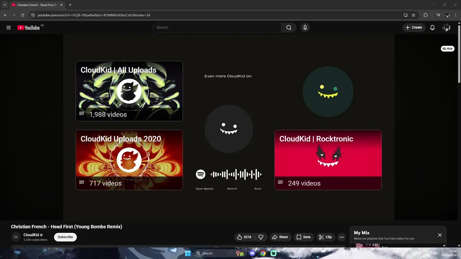Open CloudKid Rocktronic playlist card
Image resolution: width=461 pixels, height=259 pixels.
point(328,160)
